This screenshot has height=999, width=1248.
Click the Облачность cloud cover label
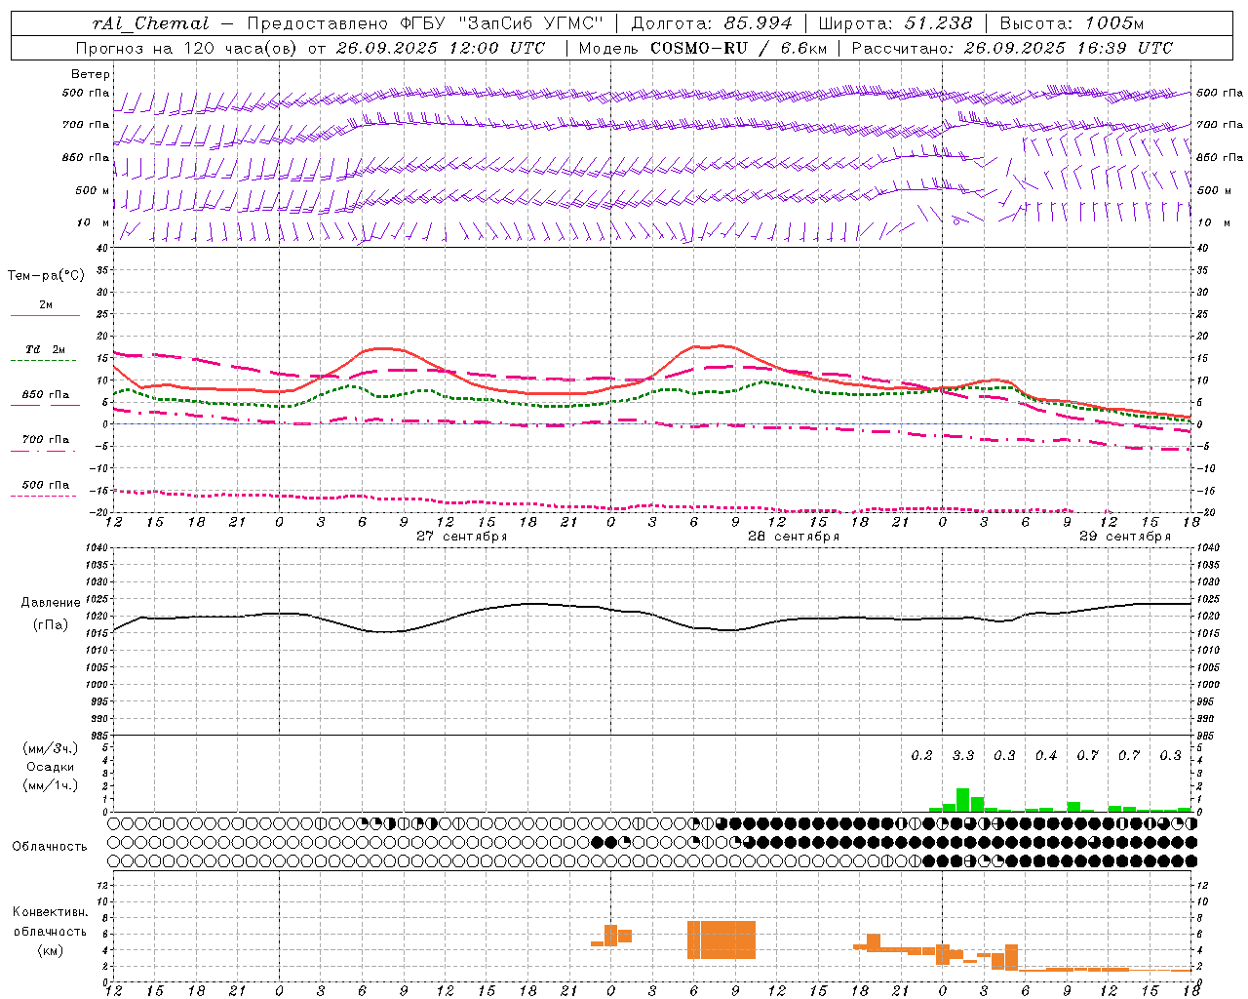(50, 846)
